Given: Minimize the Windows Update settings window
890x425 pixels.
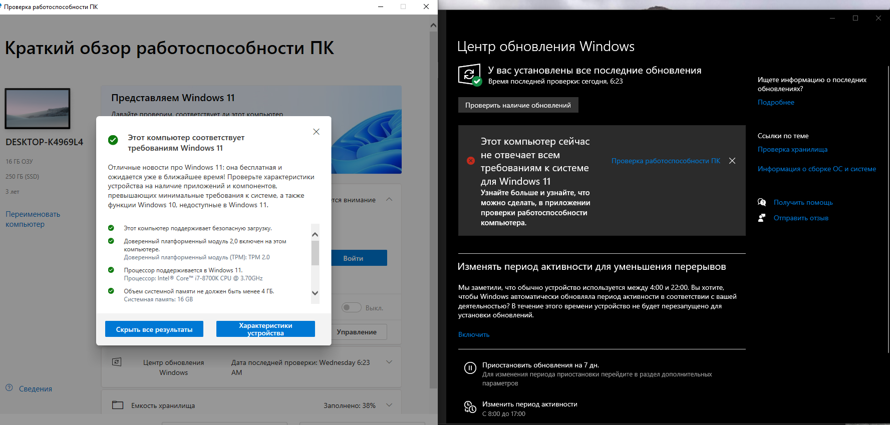Looking at the screenshot, I should pos(832,18).
